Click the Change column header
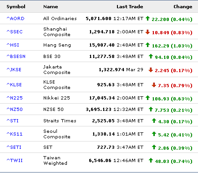This screenshot has width=198, height=173. click(x=183, y=7)
